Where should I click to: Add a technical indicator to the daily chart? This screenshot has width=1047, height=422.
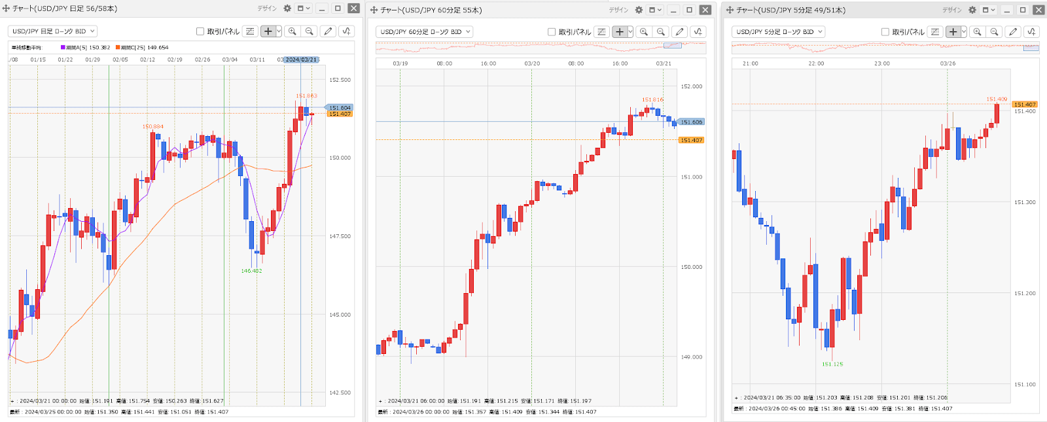347,31
